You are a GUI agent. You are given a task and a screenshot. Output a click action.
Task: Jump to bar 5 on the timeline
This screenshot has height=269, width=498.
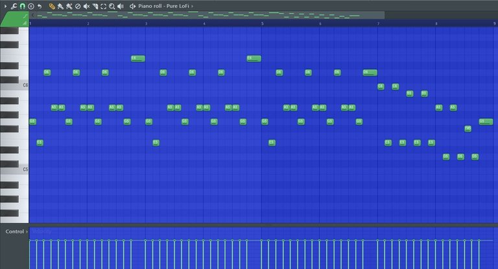coord(263,24)
